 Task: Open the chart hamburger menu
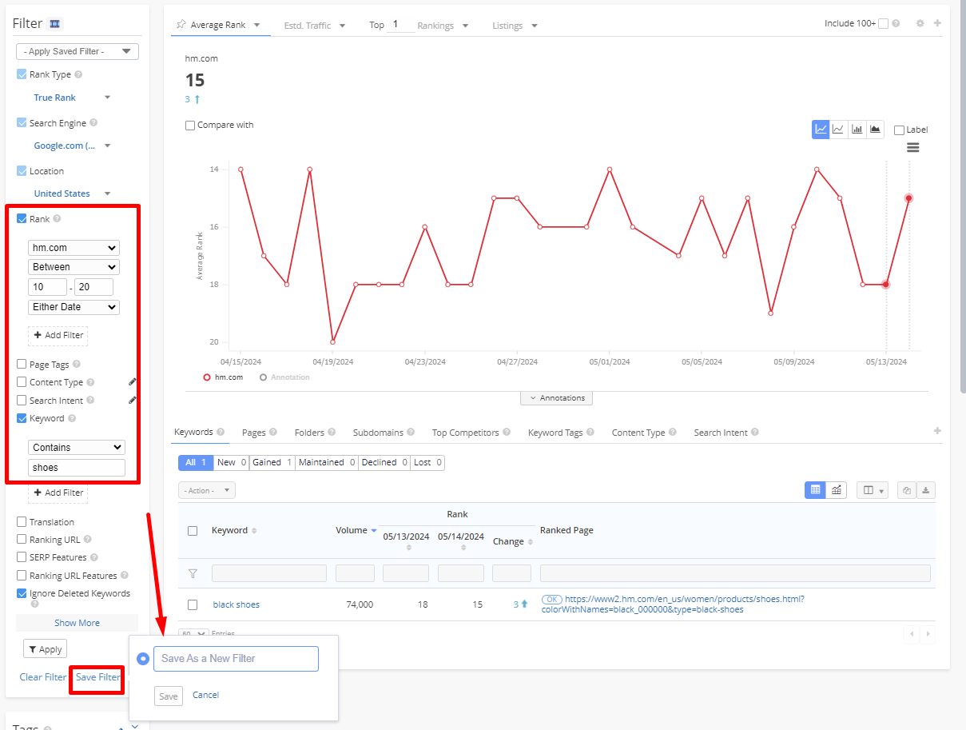pos(913,148)
